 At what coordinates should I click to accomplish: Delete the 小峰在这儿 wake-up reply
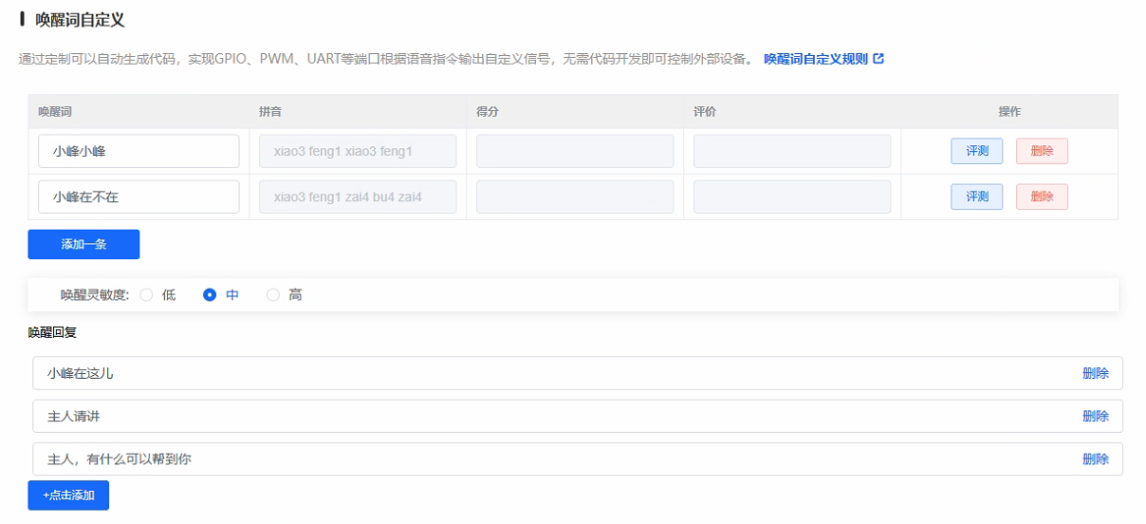pos(1095,373)
